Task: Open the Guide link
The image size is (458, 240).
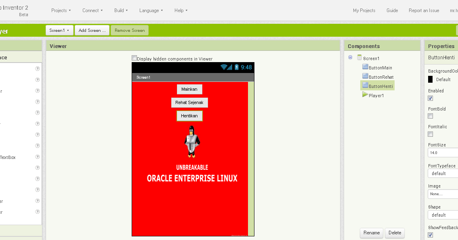Action: 392,10
